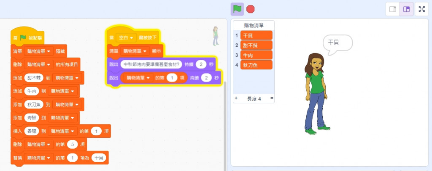The width and height of the screenshot is (432, 171).
Task: Click the 購物清單 list monitor title
Action: tap(254, 26)
